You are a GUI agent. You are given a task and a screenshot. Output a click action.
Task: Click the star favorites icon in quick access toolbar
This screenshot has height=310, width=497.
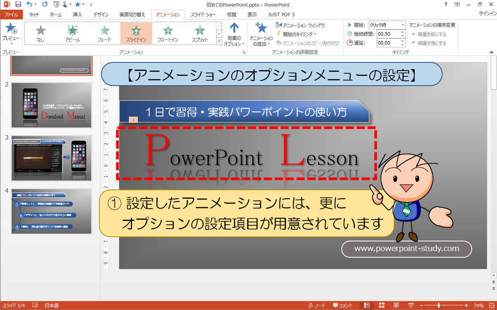point(78,5)
